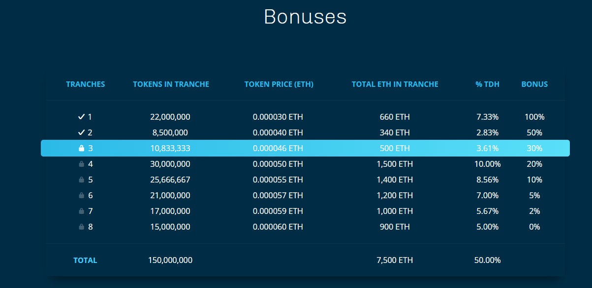Viewport: 592px width, 288px height.
Task: Click the lock icon beside tranche 6
Action: click(x=82, y=195)
